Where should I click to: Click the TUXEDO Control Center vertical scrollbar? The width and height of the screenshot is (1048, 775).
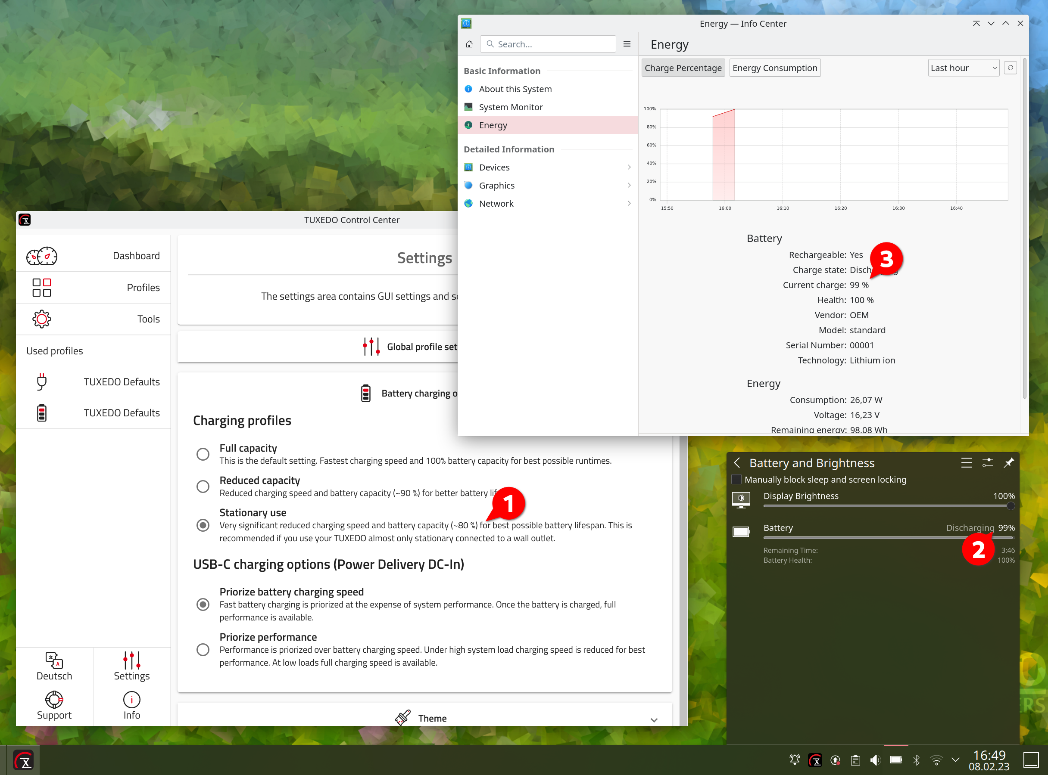(x=683, y=581)
